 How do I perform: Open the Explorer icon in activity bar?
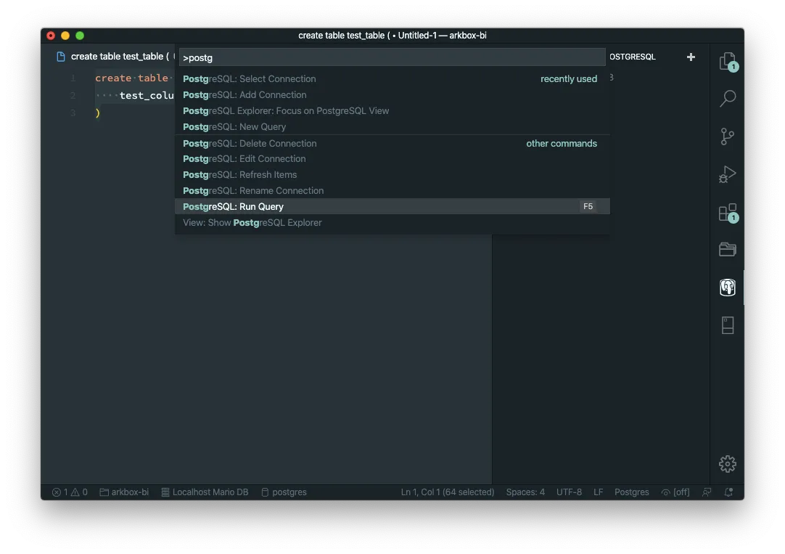tap(728, 61)
